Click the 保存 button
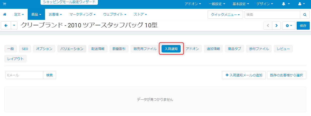311x116 pixels. point(303,25)
